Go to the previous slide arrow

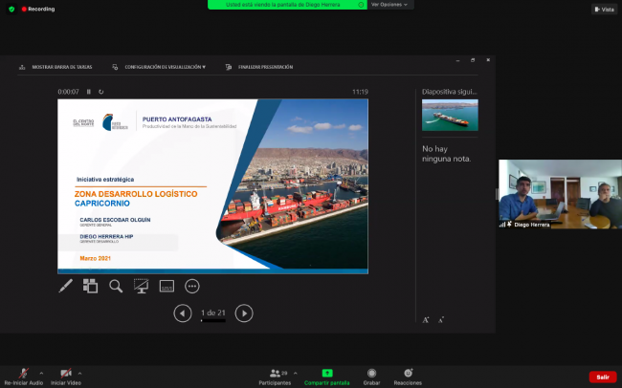pyautogui.click(x=183, y=313)
